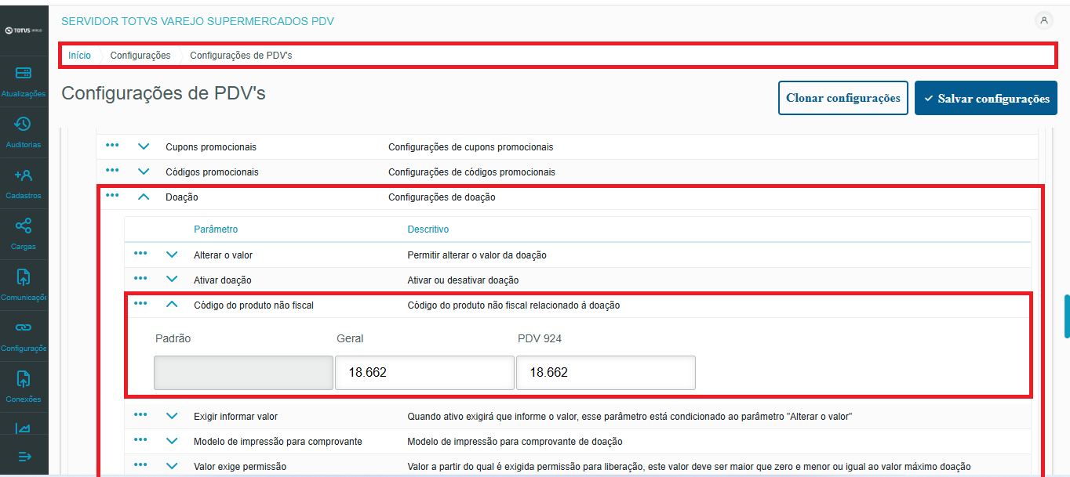The height and width of the screenshot is (477, 1070).
Task: Open options dots for Valor exige permissão
Action: tap(140, 465)
